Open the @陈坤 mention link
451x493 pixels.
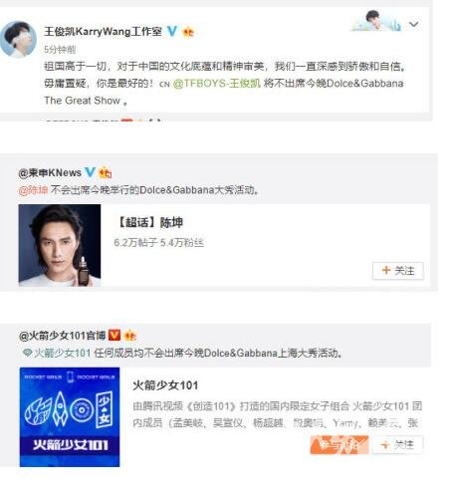pos(33,190)
